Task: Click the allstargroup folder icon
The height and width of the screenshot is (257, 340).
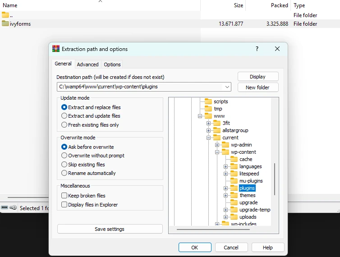Action: [217, 130]
